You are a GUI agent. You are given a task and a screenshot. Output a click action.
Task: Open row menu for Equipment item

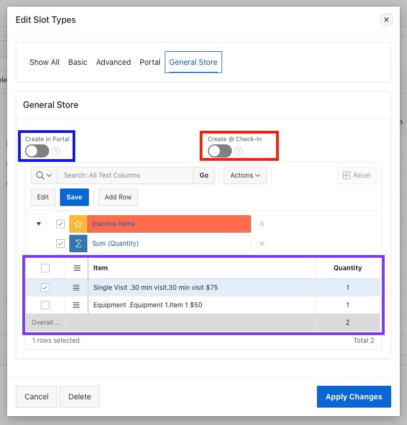[x=76, y=305]
